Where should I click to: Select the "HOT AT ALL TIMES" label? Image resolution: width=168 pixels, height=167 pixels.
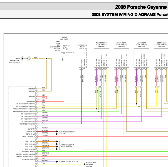click(x=64, y=38)
